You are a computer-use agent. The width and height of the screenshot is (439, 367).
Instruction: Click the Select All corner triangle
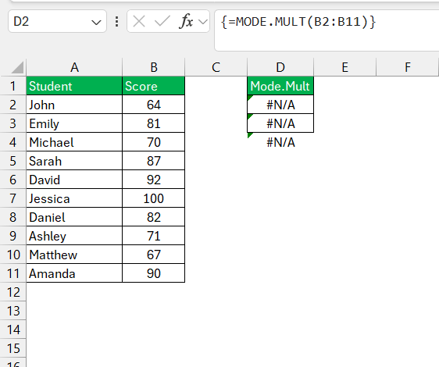(x=17, y=67)
